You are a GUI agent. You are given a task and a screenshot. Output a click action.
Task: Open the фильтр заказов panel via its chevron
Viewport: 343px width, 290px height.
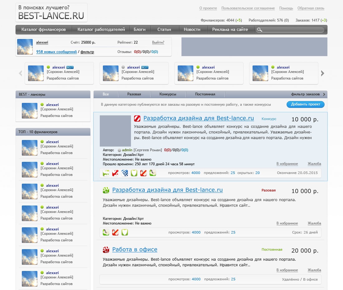pos(324,94)
